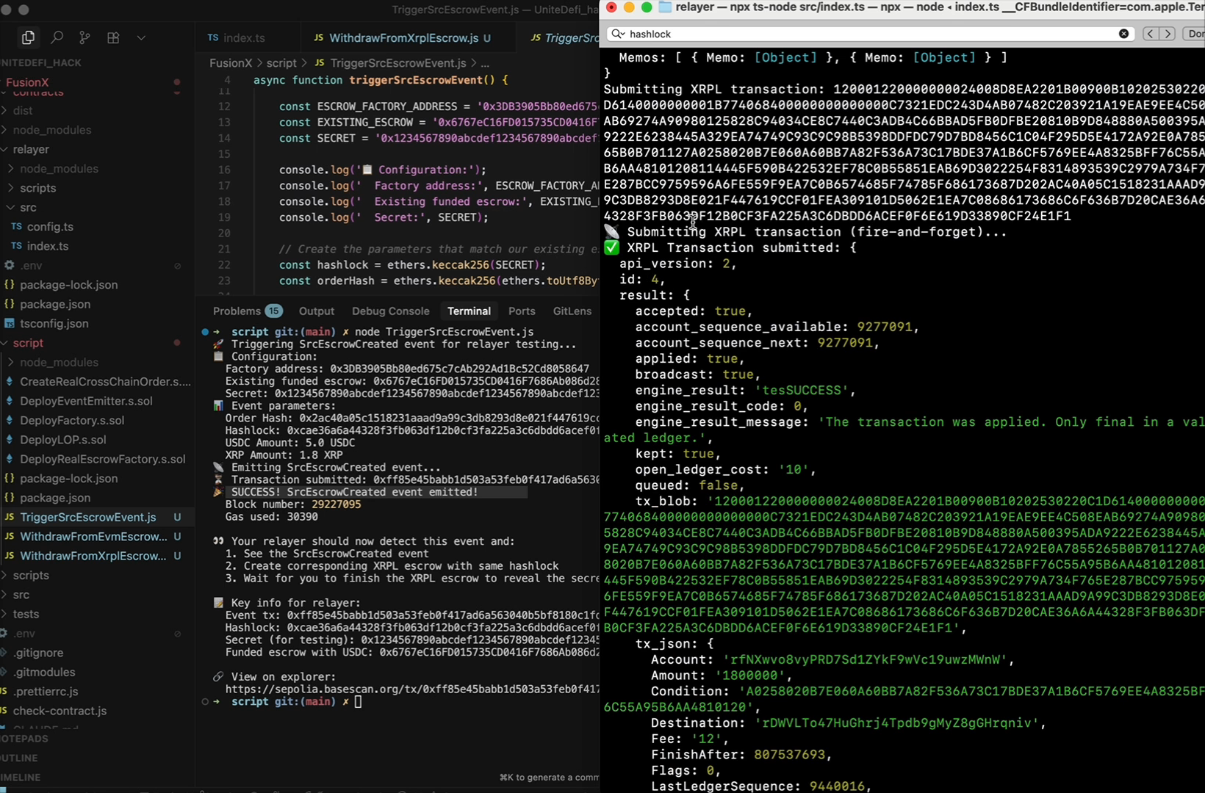Screen dimensions: 1205x793
Task: Switch to the Debug Console panel tab
Action: click(x=390, y=311)
